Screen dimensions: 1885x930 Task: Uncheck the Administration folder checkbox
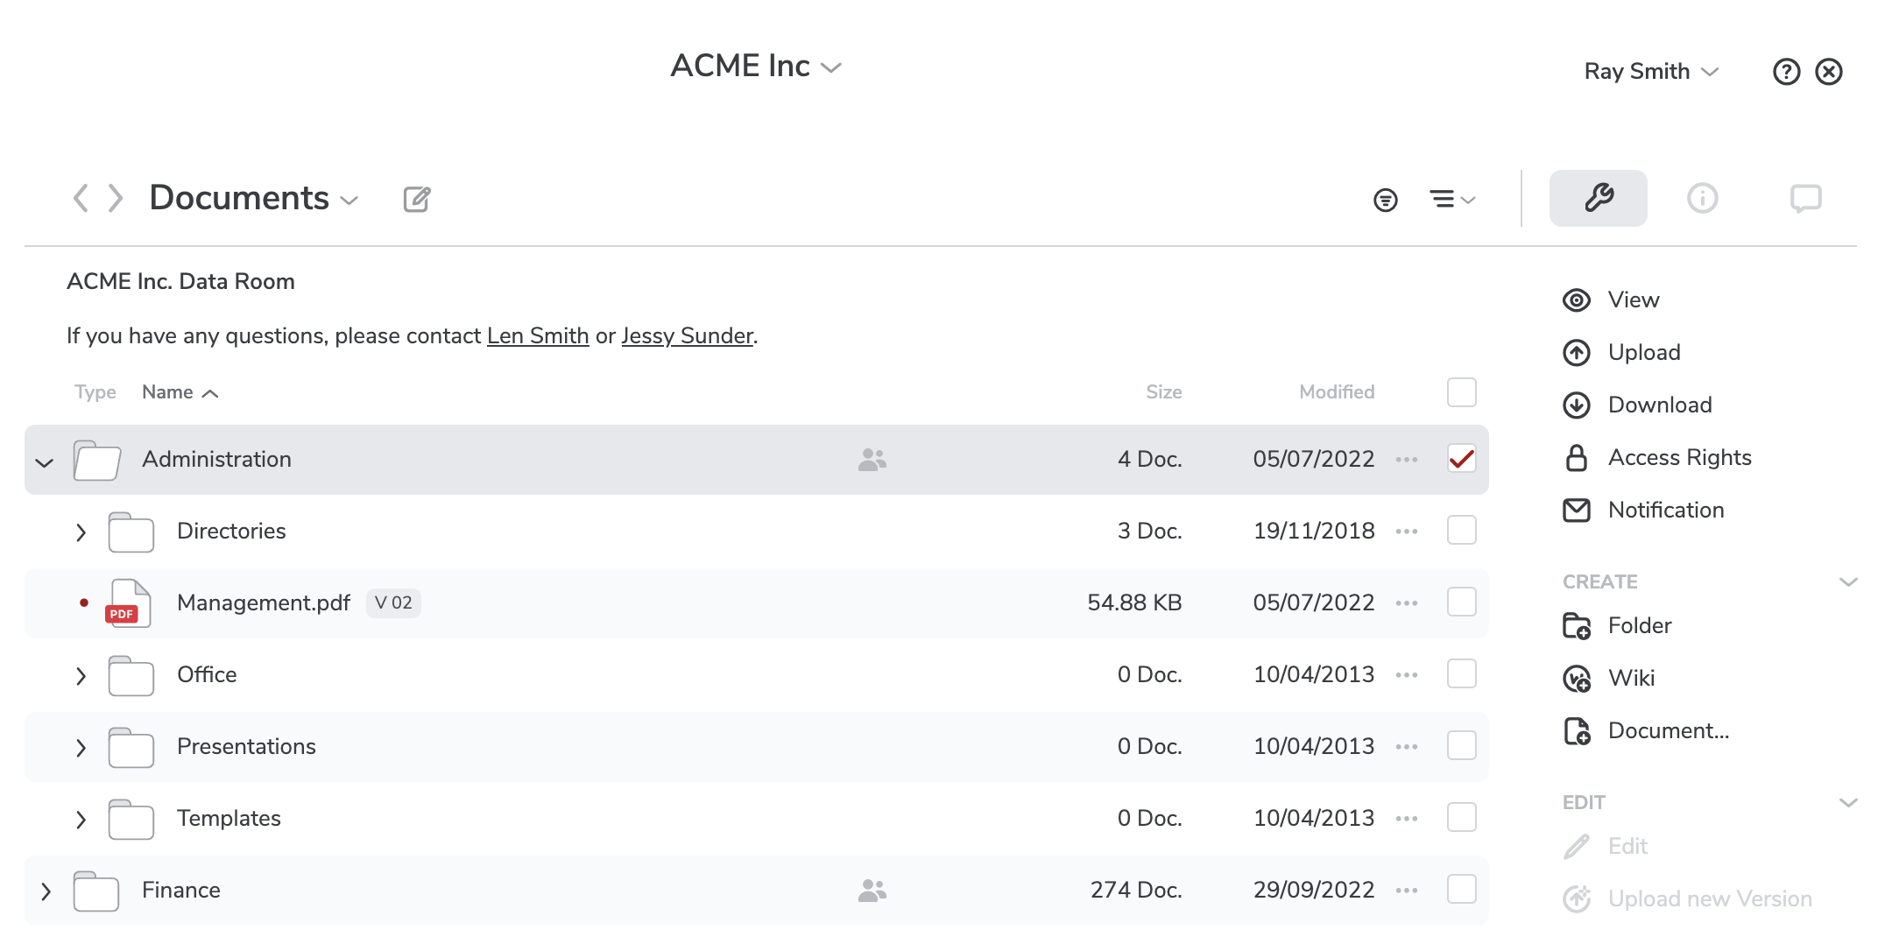click(x=1461, y=459)
